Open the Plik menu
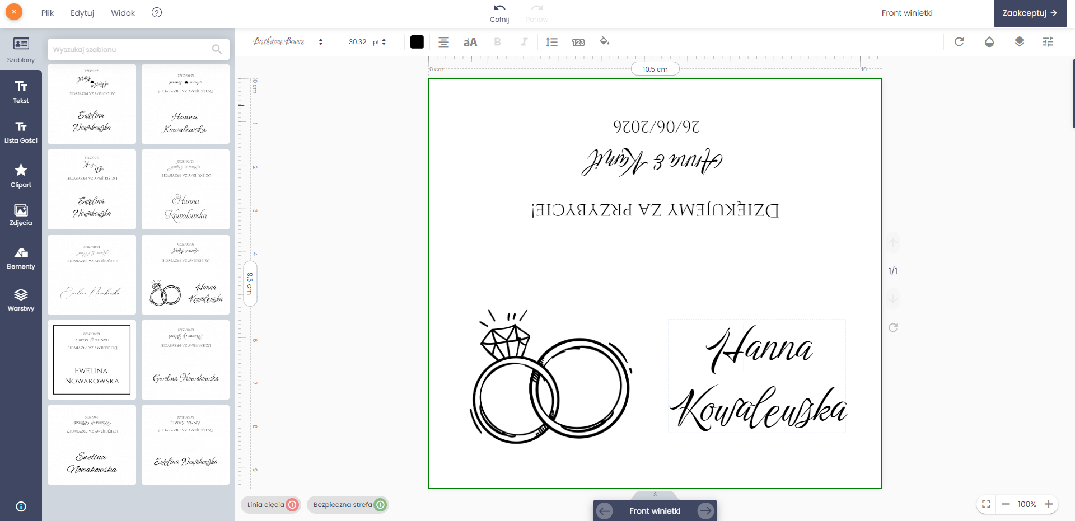 coord(48,13)
